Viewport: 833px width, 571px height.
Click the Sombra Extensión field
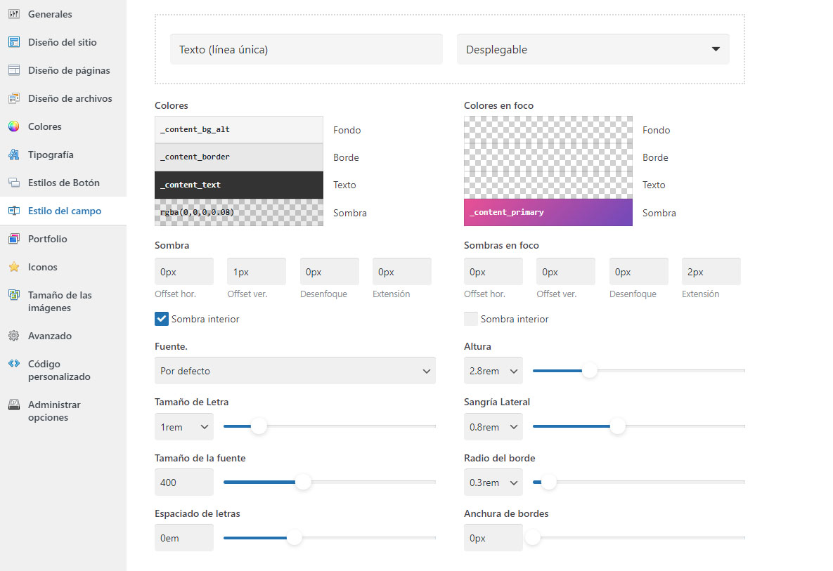coord(401,272)
